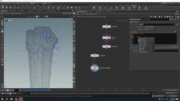Click the scatter1 node

[95, 56]
